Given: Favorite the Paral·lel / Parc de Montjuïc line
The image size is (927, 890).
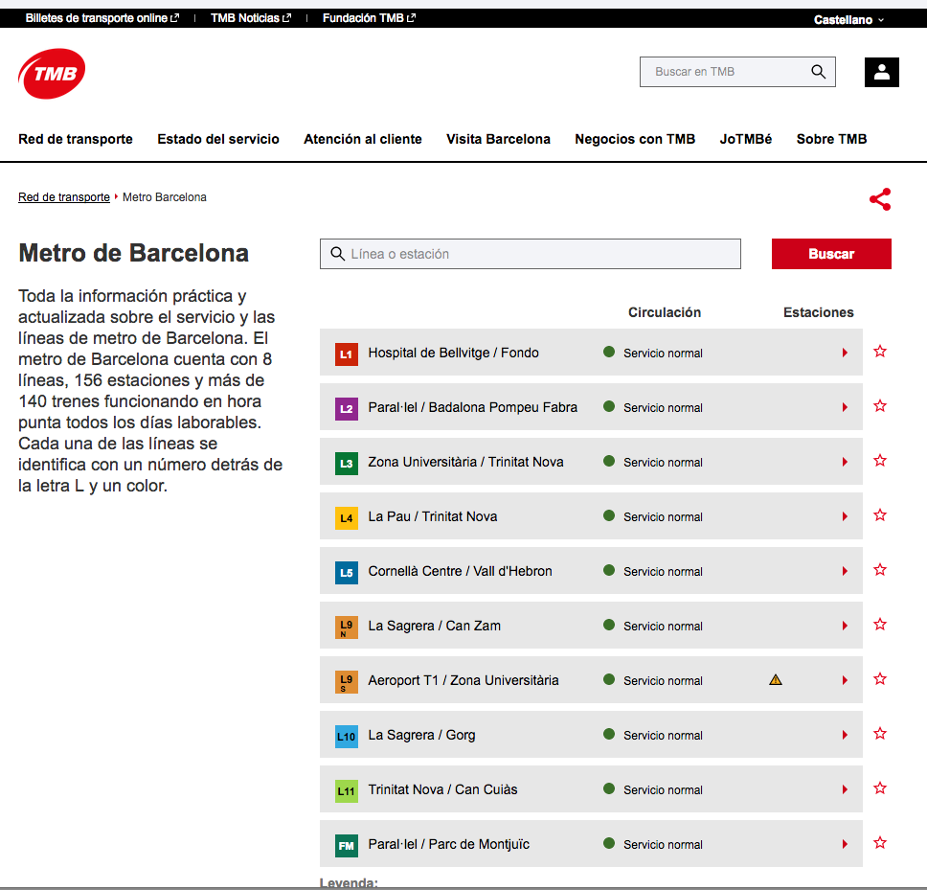Looking at the screenshot, I should [880, 843].
